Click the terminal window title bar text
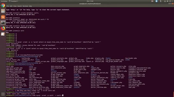Viewport: 174px width, 97px height. coord(90,4)
